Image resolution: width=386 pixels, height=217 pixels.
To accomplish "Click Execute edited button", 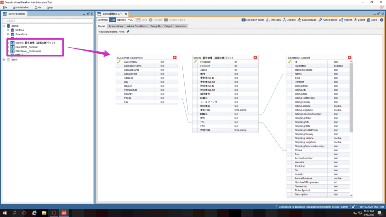I will (175, 20).
